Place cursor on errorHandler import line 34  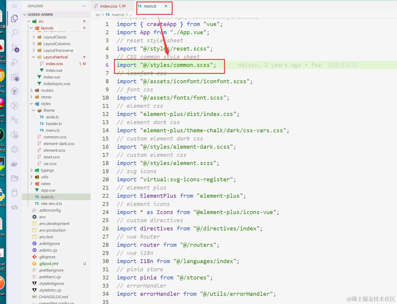pos(196,294)
